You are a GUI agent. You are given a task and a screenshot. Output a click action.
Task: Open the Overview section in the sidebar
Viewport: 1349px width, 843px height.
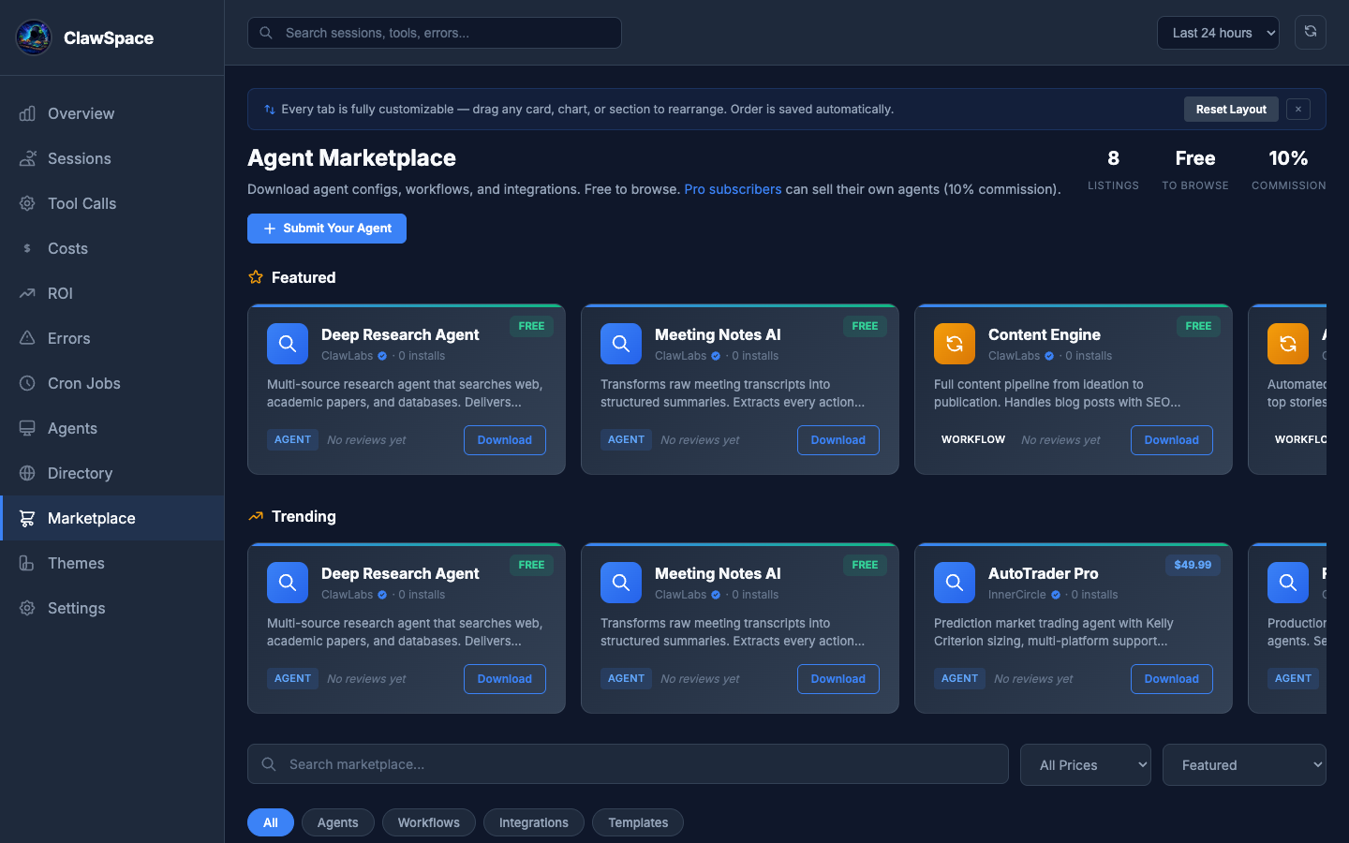coord(81,113)
